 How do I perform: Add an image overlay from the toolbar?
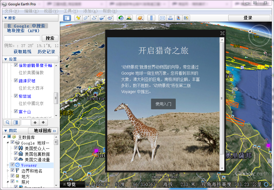click(102, 18)
